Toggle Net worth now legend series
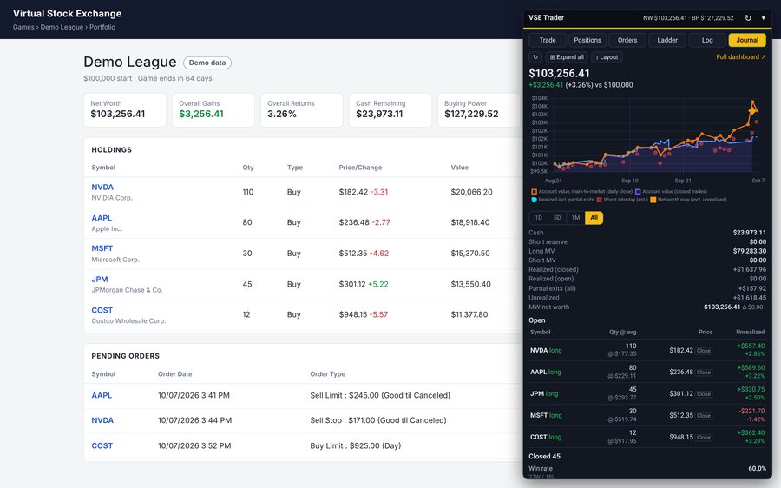This screenshot has height=488, width=781. pyautogui.click(x=688, y=200)
